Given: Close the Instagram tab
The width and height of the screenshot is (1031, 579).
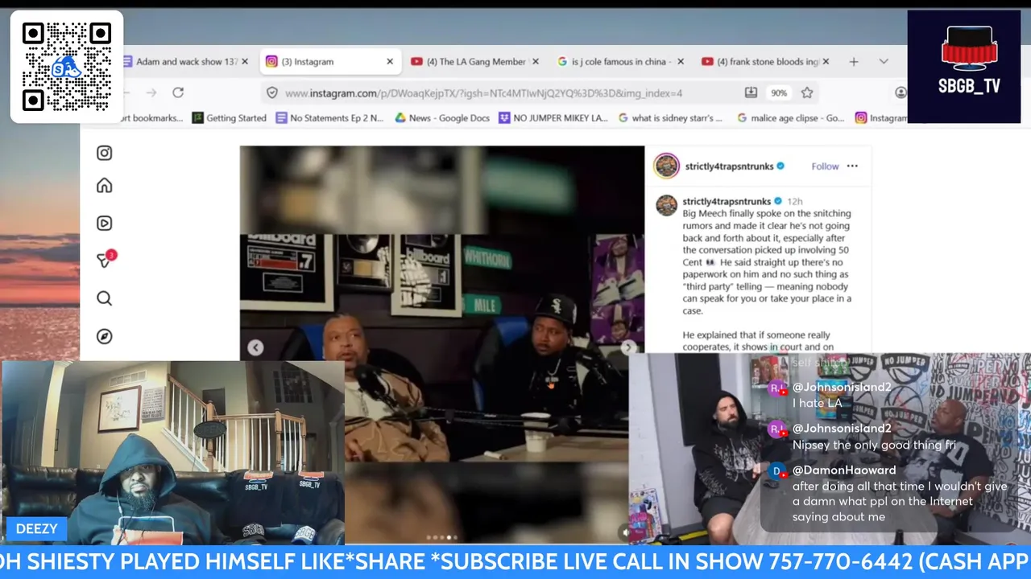Looking at the screenshot, I should (x=390, y=61).
